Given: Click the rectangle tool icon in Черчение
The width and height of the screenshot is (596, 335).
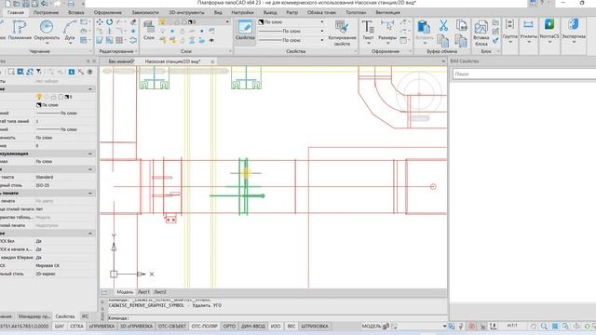Looking at the screenshot, I should [x=84, y=22].
